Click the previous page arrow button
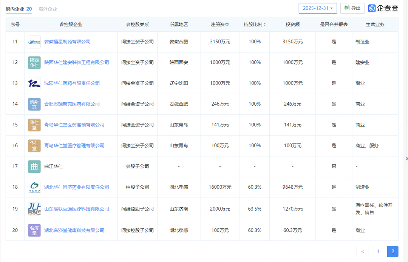Viewport: 408px width, 262px height. tap(362, 251)
